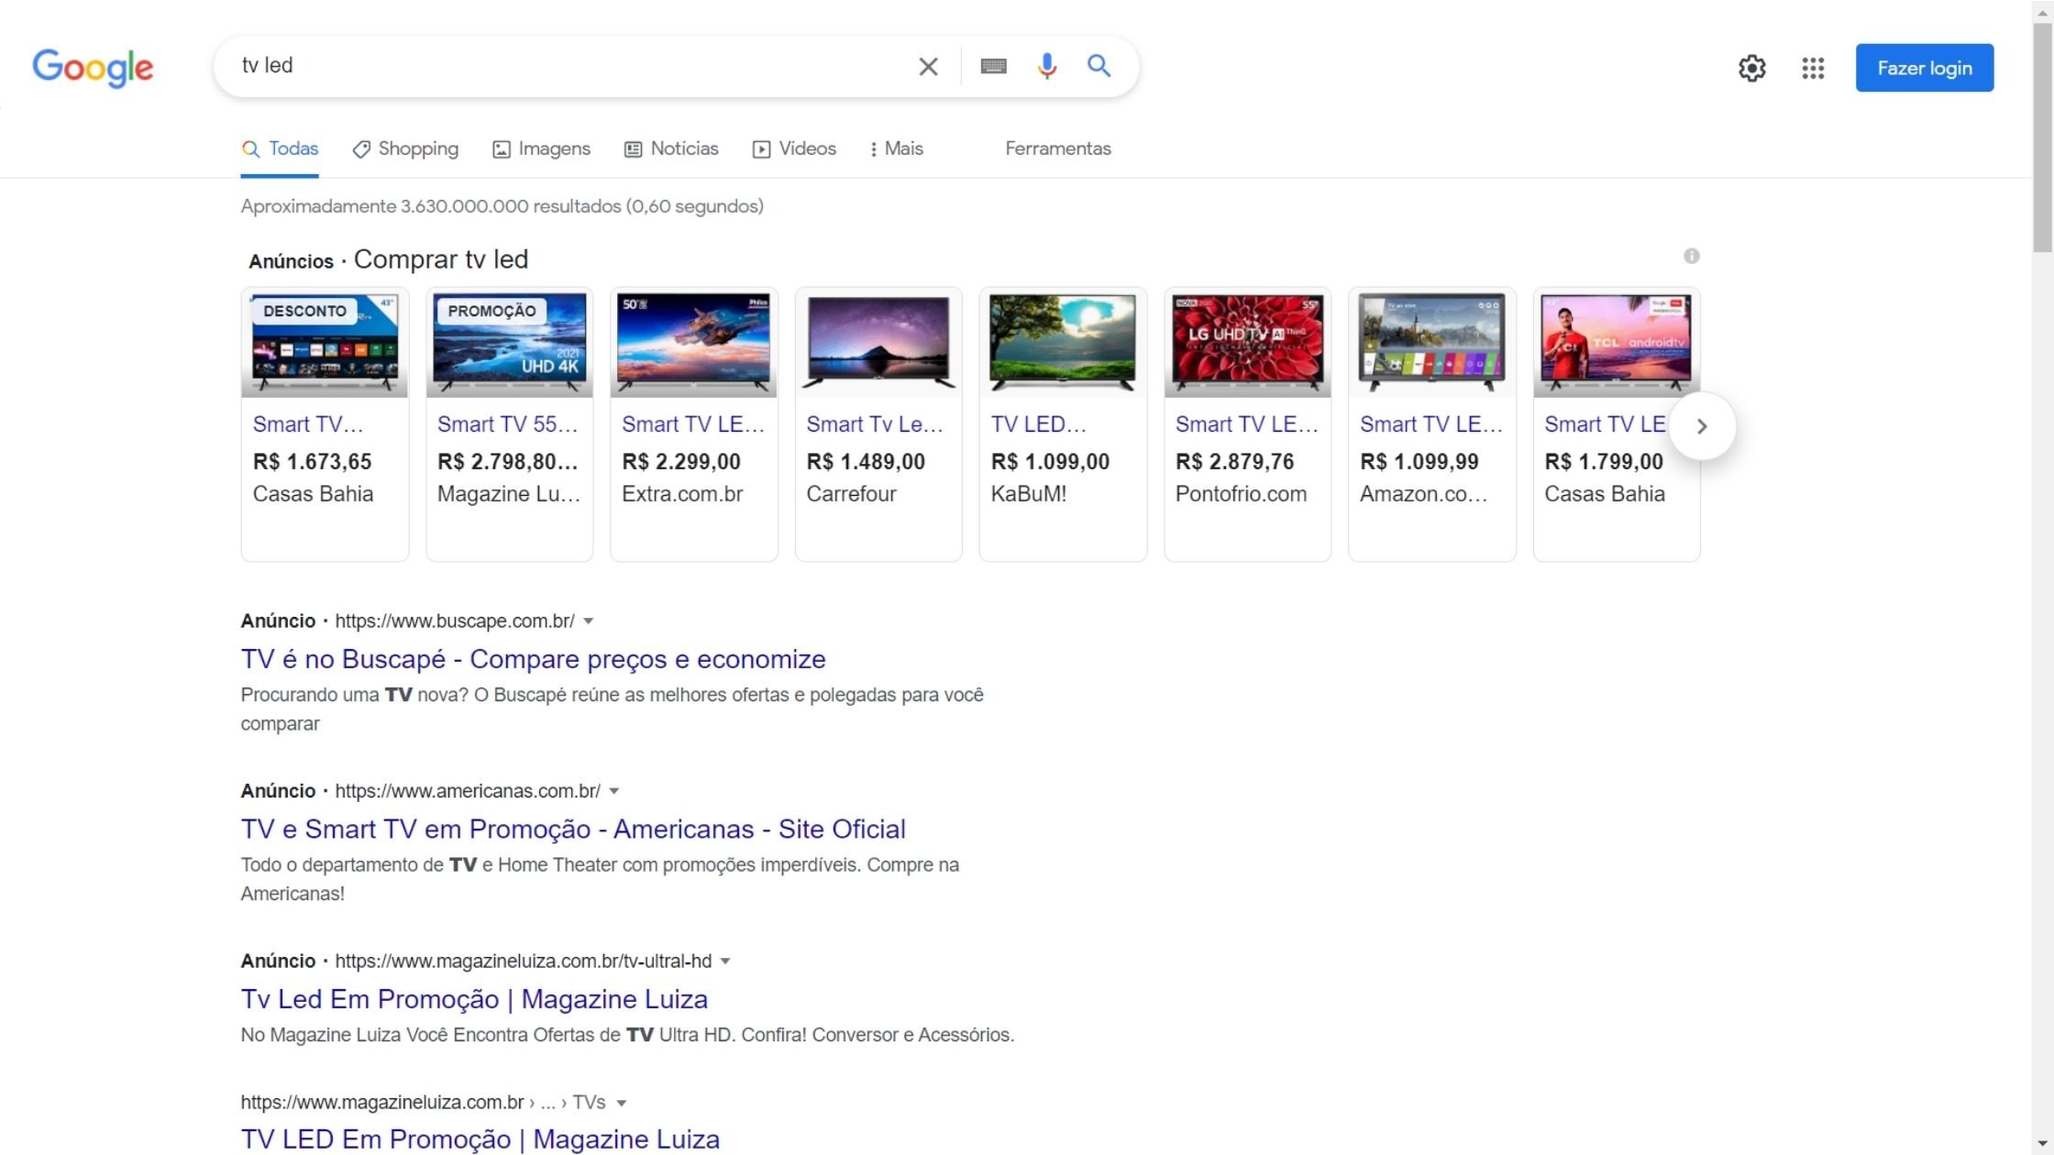This screenshot has height=1155, width=2054.
Task: Open the Ferramentas tools option
Action: [x=1057, y=148]
